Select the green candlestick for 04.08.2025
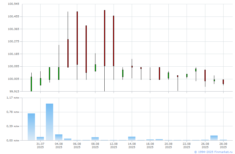Screen dimensions: 235x154 coord(59,73)
